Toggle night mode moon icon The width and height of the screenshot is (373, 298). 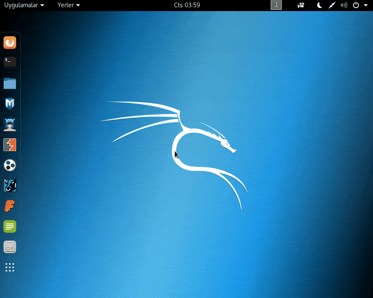pyautogui.click(x=319, y=5)
